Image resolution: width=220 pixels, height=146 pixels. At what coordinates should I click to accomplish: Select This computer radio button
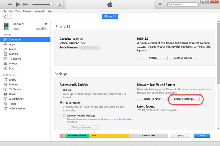coord(61,103)
